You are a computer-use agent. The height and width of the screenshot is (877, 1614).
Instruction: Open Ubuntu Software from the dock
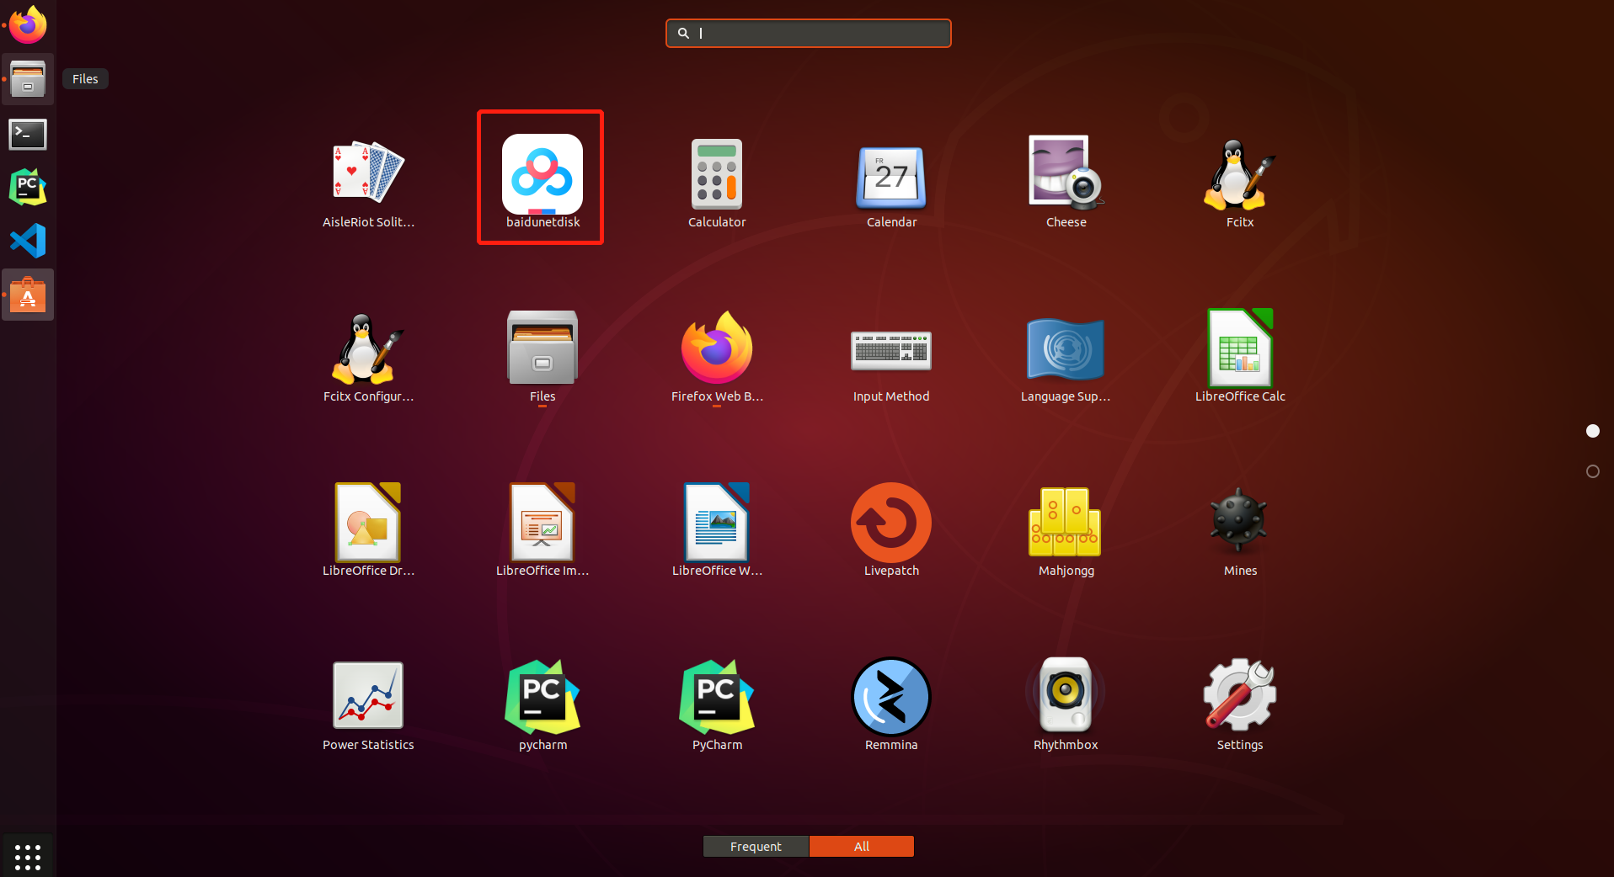tap(28, 295)
